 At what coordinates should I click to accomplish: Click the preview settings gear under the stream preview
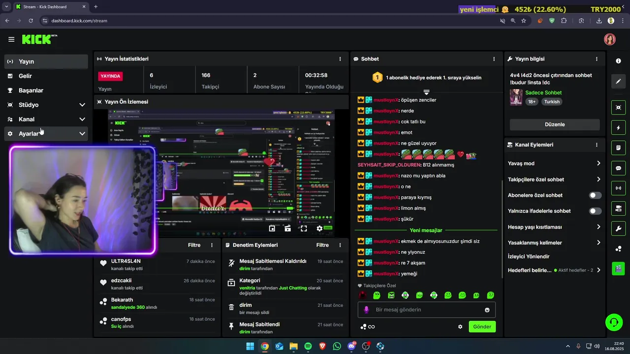(319, 228)
